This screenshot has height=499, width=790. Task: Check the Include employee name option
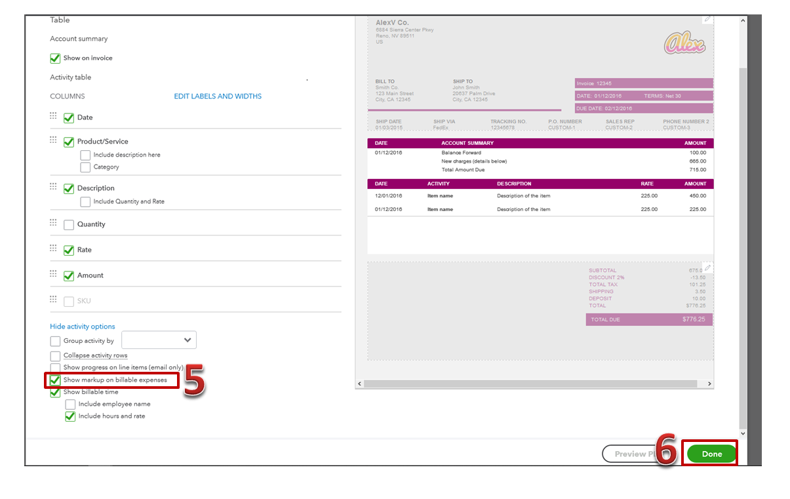[70, 404]
